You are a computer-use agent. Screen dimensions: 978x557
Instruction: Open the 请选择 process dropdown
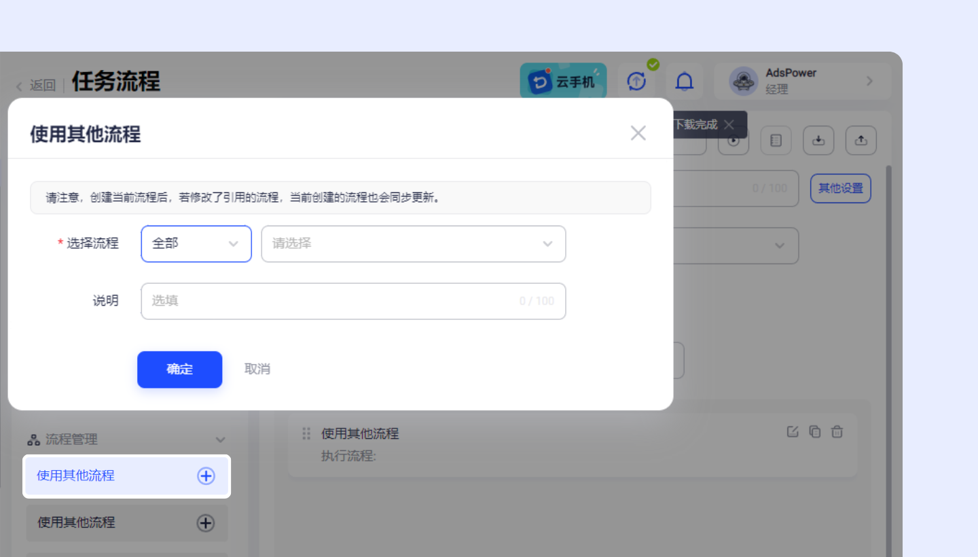tap(414, 244)
